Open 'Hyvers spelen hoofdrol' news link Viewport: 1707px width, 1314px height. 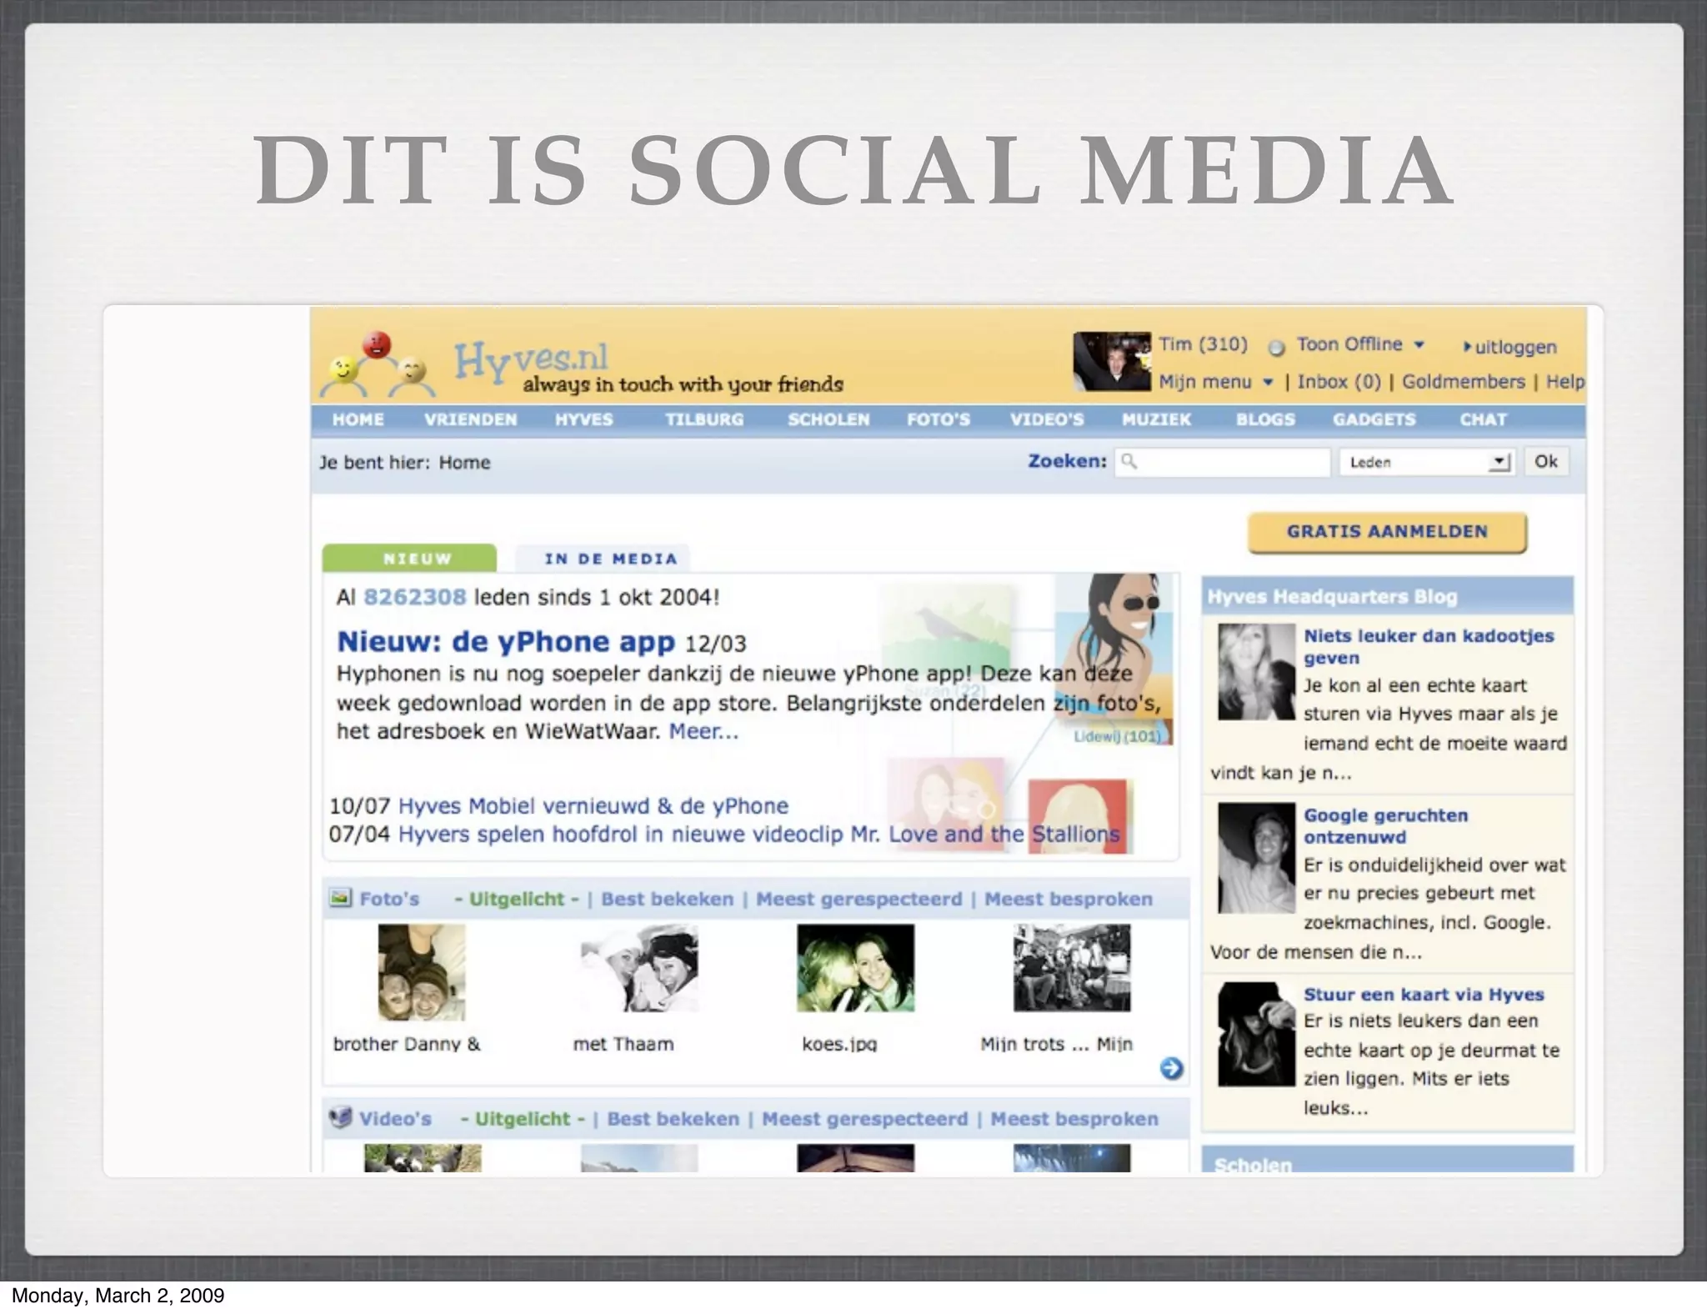[758, 834]
